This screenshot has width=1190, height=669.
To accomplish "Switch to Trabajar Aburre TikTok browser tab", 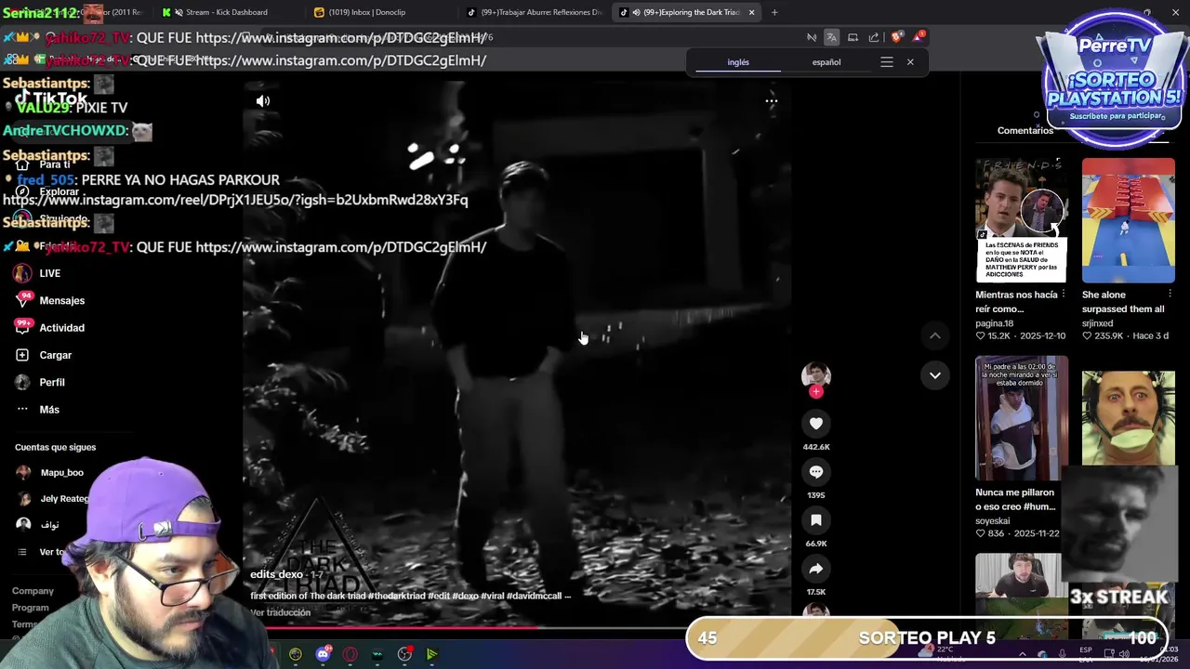I will point(535,12).
